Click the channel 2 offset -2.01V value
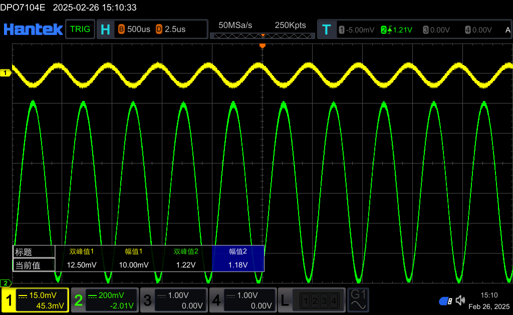 pyautogui.click(x=121, y=306)
